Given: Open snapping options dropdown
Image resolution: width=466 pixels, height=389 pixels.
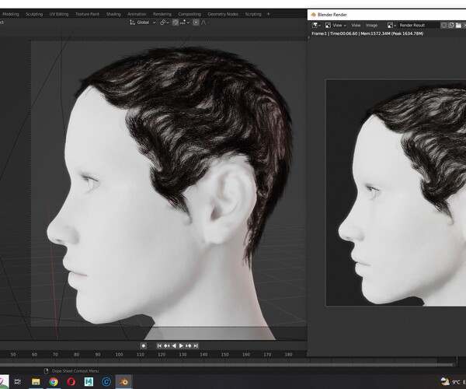Looking at the screenshot, I should point(185,23).
